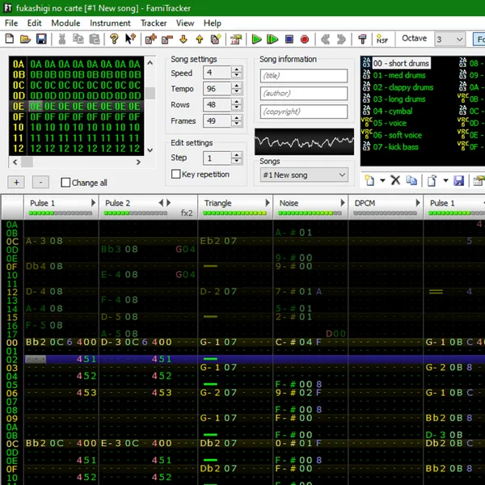Image resolution: width=485 pixels, height=485 pixels.
Task: Play and loop the current pattern
Action: (272, 39)
